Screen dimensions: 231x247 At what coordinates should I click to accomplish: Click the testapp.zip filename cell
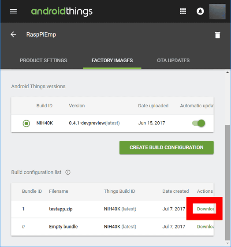coord(61,209)
